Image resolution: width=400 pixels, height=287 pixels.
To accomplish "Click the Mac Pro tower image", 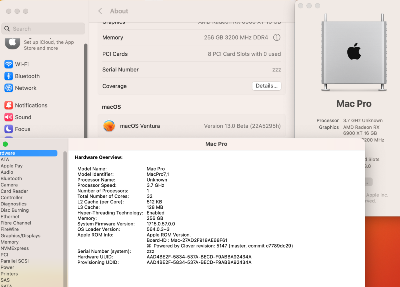I will click(x=354, y=53).
